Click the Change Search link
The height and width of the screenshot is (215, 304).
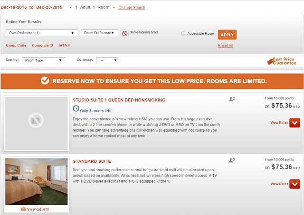point(132,8)
